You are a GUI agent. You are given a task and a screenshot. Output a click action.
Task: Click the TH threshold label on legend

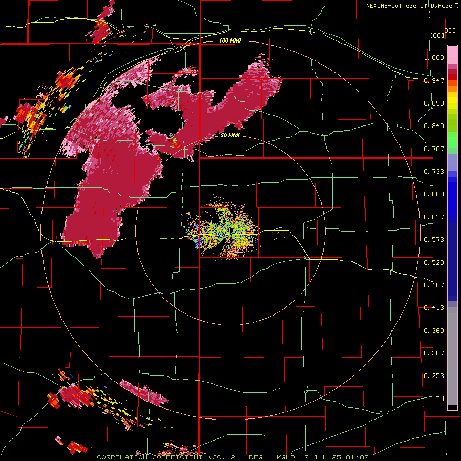click(x=440, y=399)
